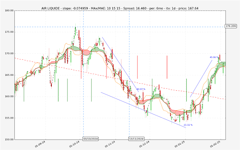This screenshot has height=150, width=240.
Task: Click the 155.00 y-axis price label
Action: click(7, 118)
